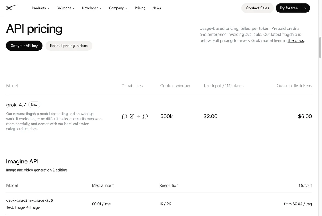Click the $2.00 text input price
Image resolution: width=322 pixels, height=216 pixels.
tap(210, 116)
